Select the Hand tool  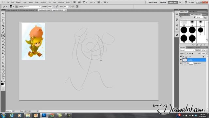[x=3, y=76]
